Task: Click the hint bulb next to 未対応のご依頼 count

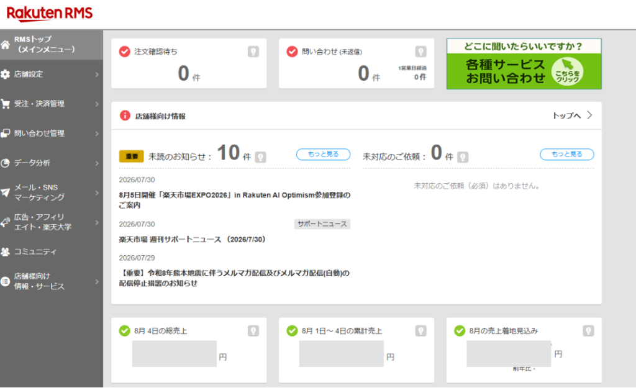Action: [463, 157]
